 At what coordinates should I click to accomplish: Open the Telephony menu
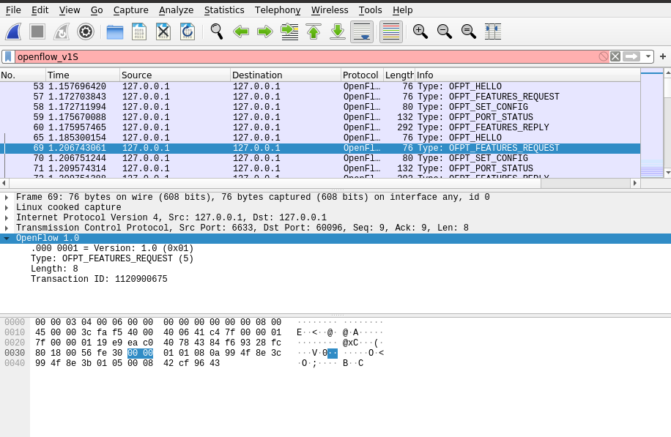[278, 10]
